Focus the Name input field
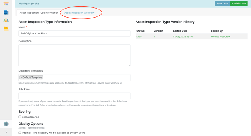 click(75, 33)
